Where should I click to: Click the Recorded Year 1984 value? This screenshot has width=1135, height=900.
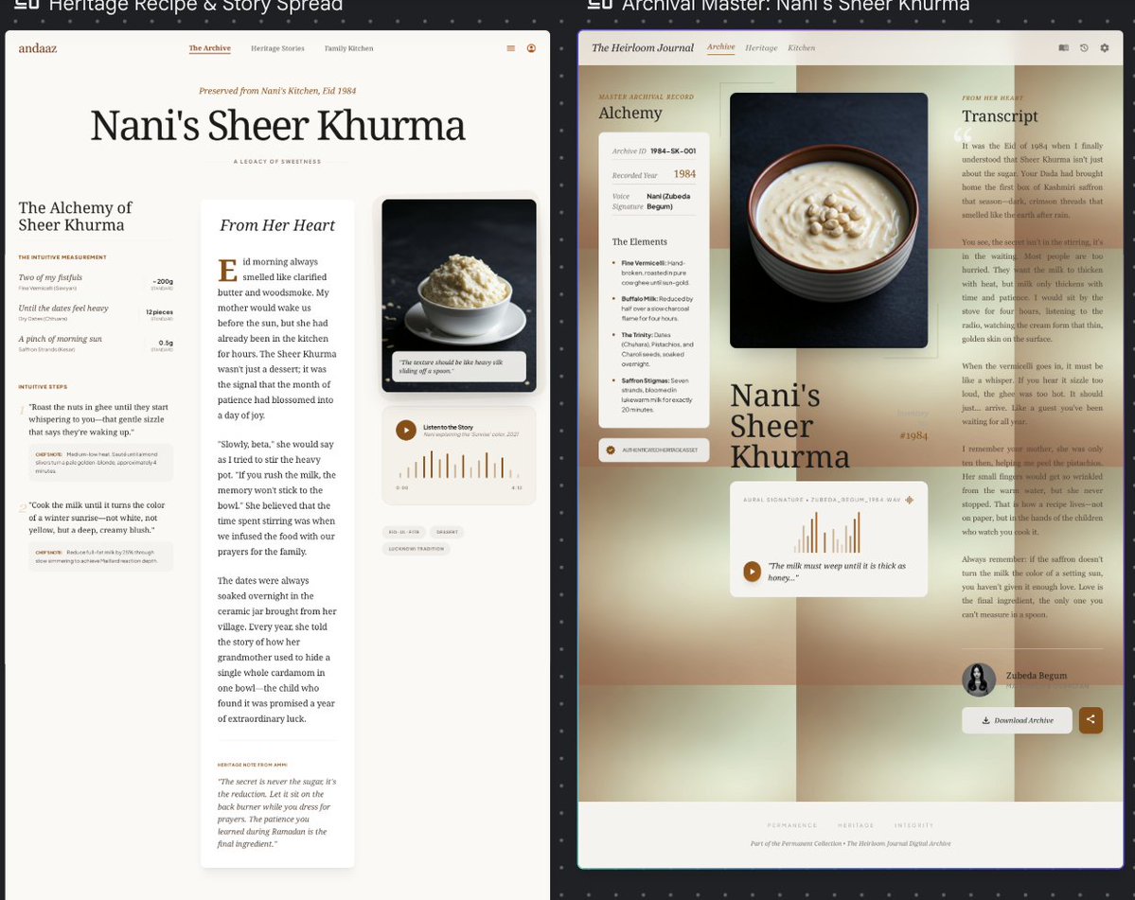tap(684, 174)
